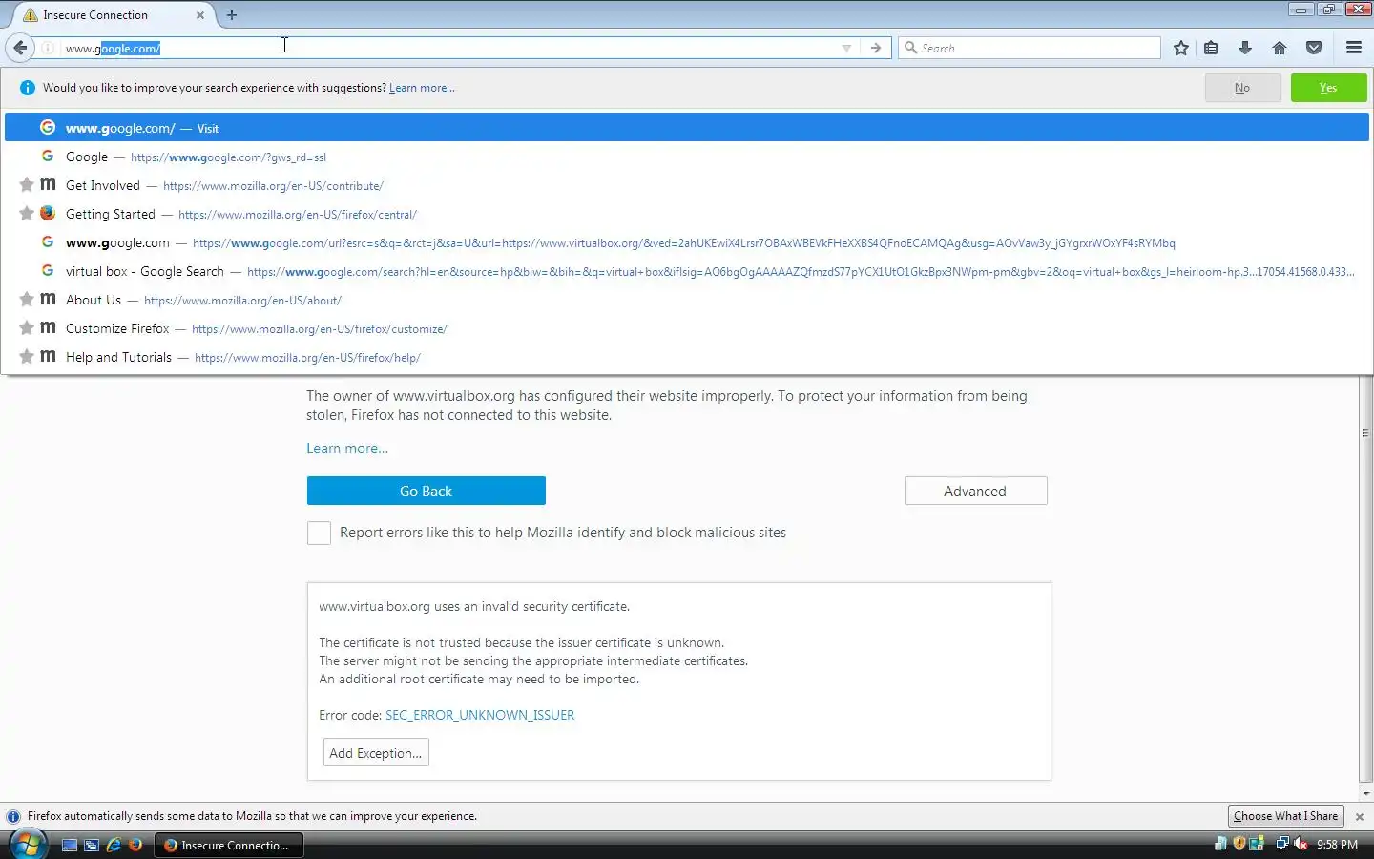Image resolution: width=1374 pixels, height=859 pixels.
Task: Select virtual box - Google Search suggestion
Action: 687,271
